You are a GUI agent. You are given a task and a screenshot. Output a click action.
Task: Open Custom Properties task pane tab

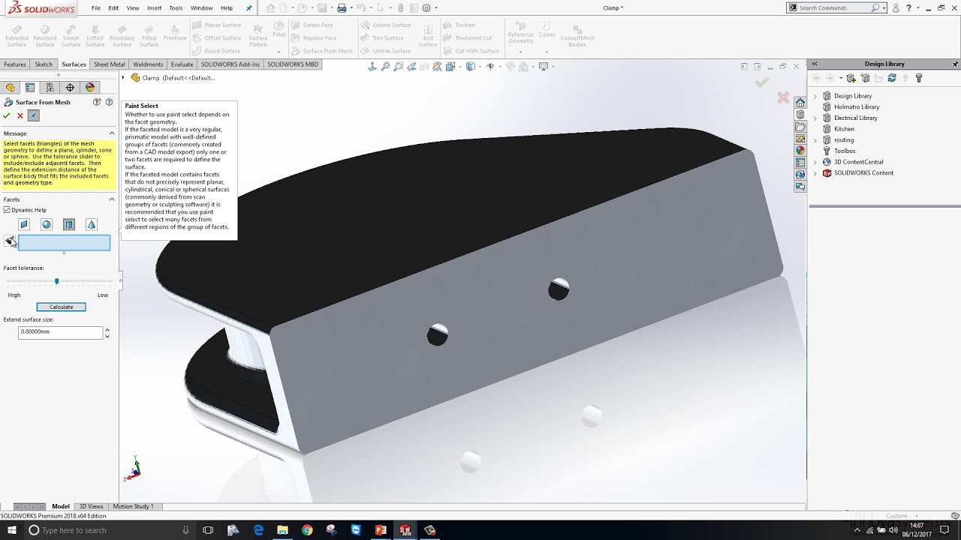(800, 163)
